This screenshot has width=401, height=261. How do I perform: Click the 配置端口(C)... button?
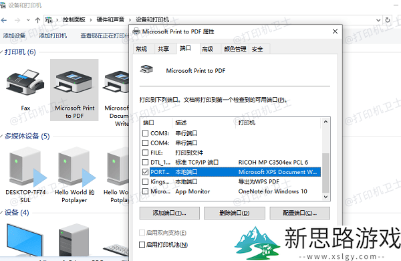299,213
